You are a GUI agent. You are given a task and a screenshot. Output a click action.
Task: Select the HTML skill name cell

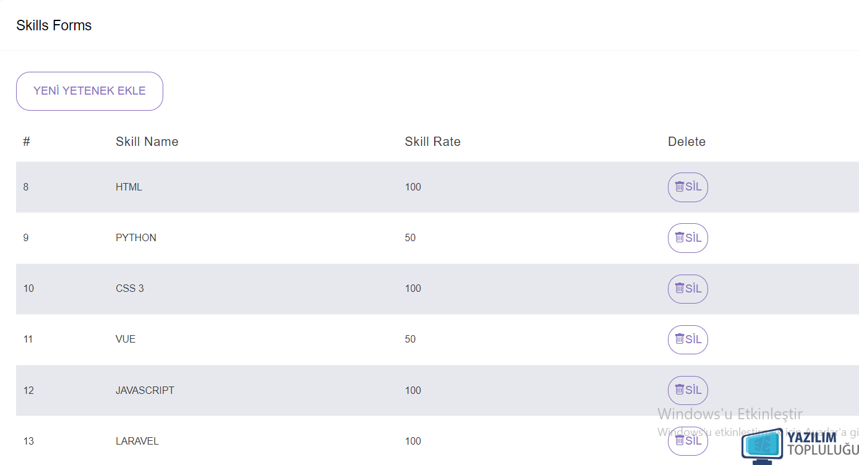click(129, 187)
